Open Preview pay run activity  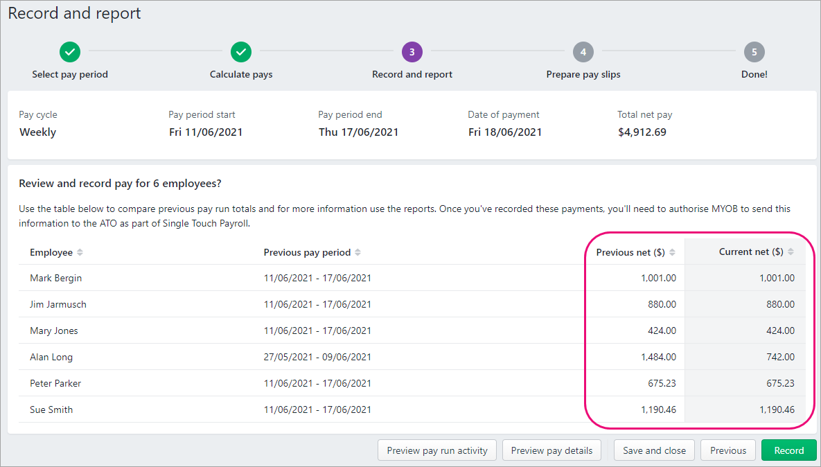[x=437, y=450]
